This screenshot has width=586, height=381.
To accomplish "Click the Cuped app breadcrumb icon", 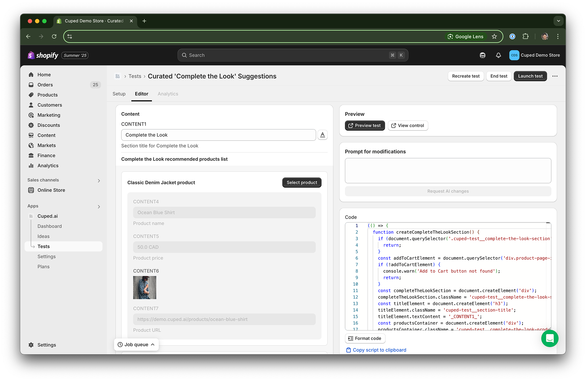I will pos(118,76).
